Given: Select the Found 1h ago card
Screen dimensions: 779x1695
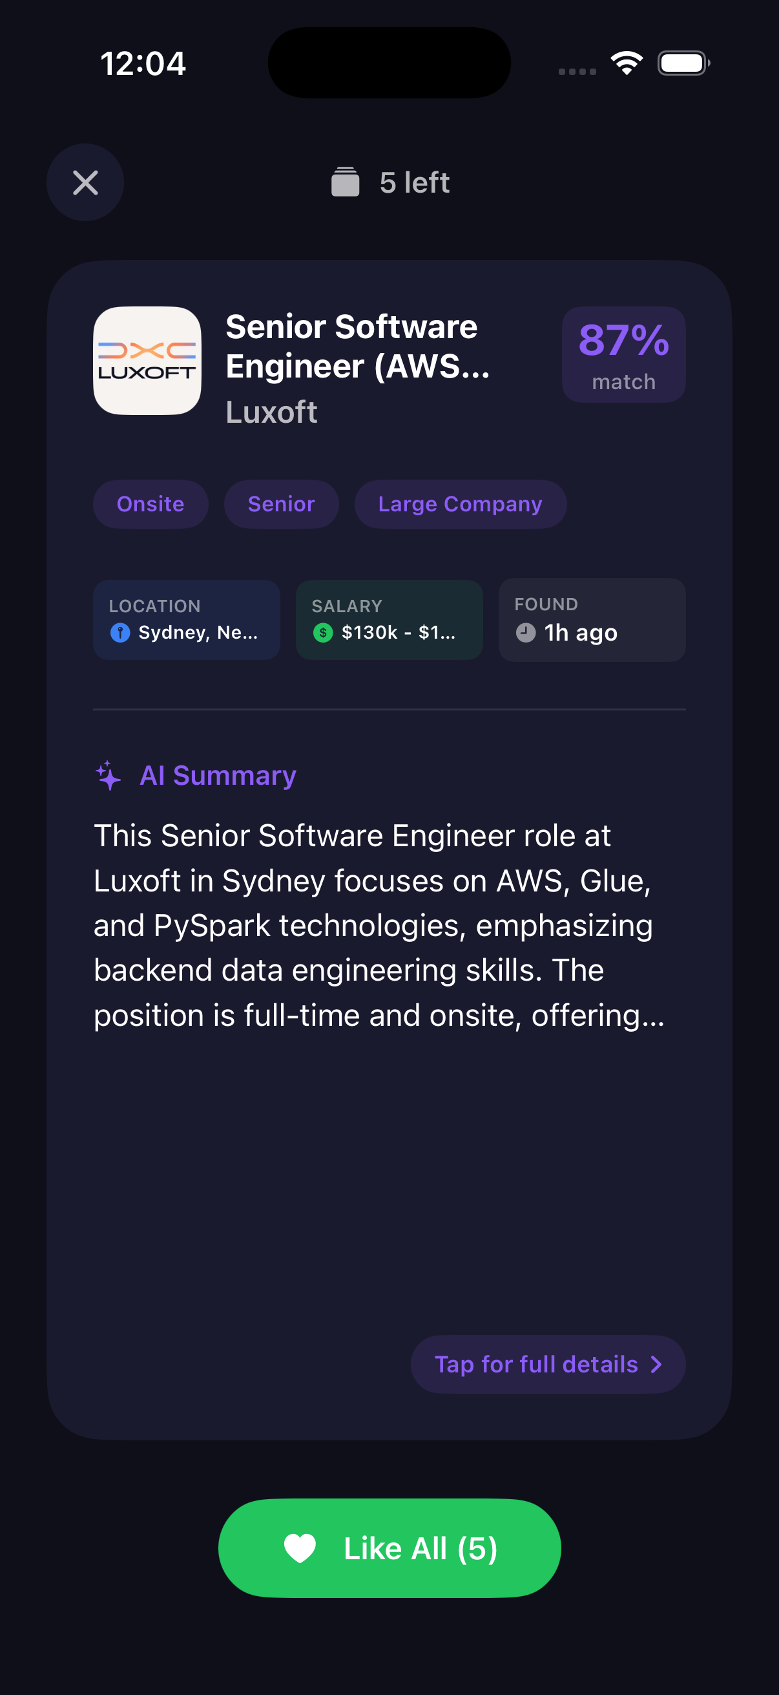Looking at the screenshot, I should coord(591,619).
